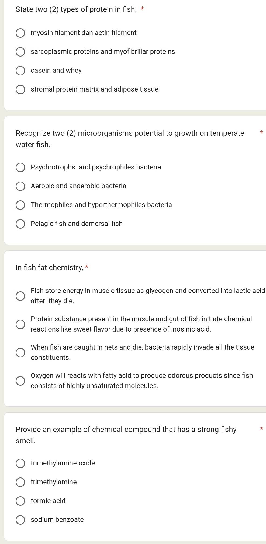
Task: Pick the 'casein and whey' answer
Action: (x=20, y=71)
